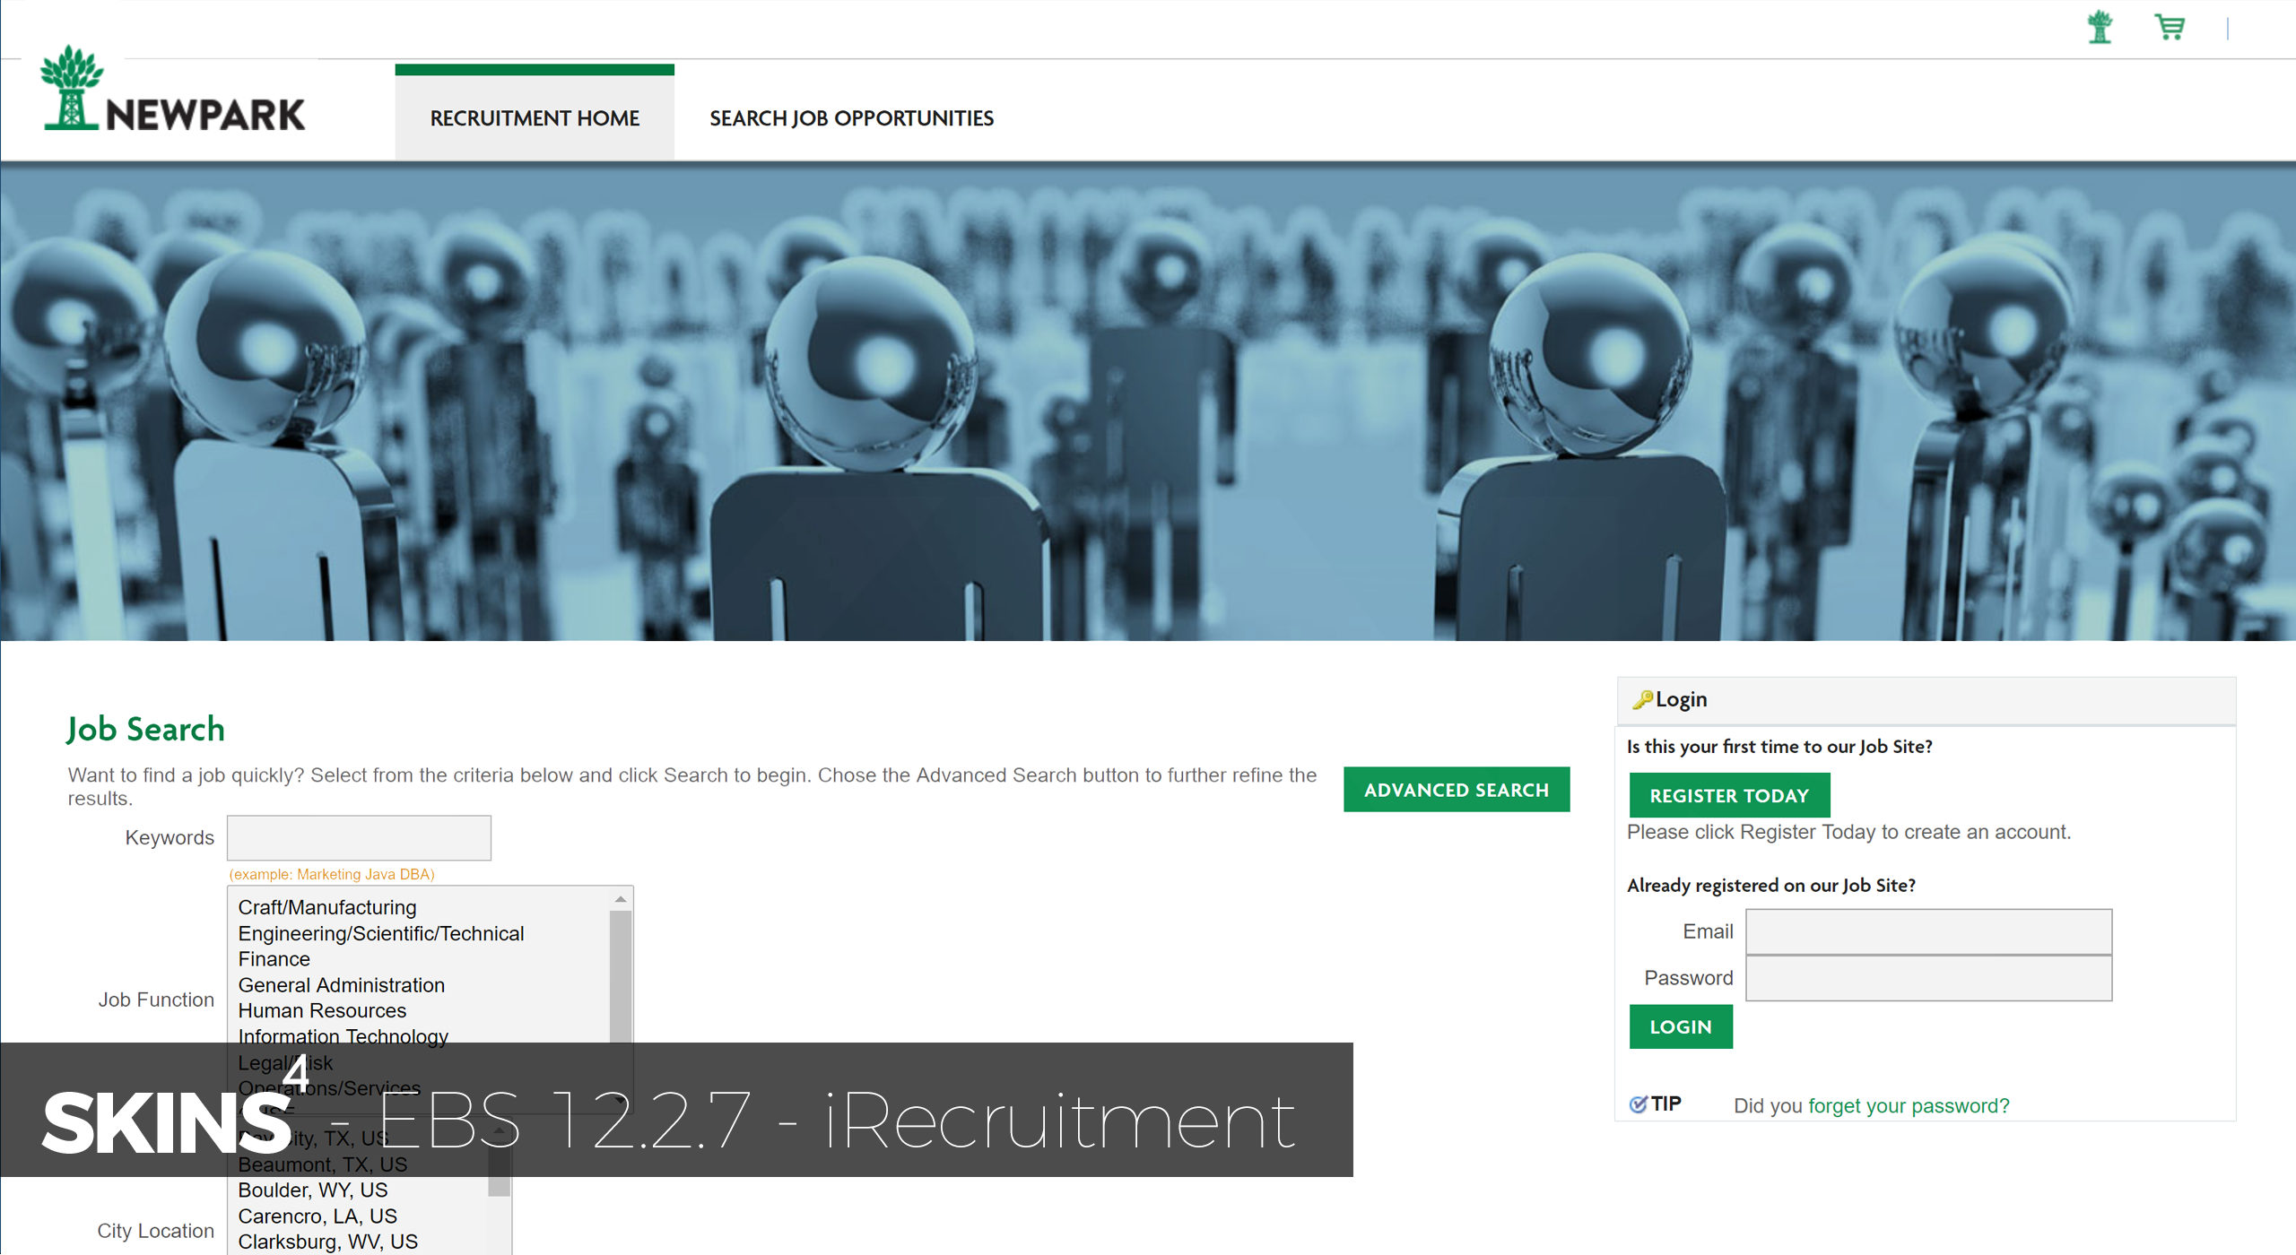Click the green Login button

tap(1680, 1026)
